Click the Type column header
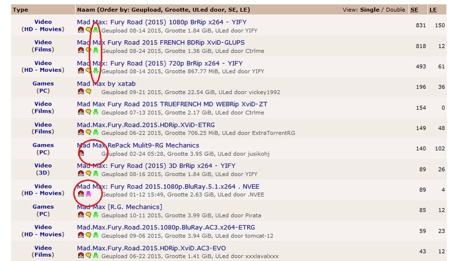 tap(20, 10)
